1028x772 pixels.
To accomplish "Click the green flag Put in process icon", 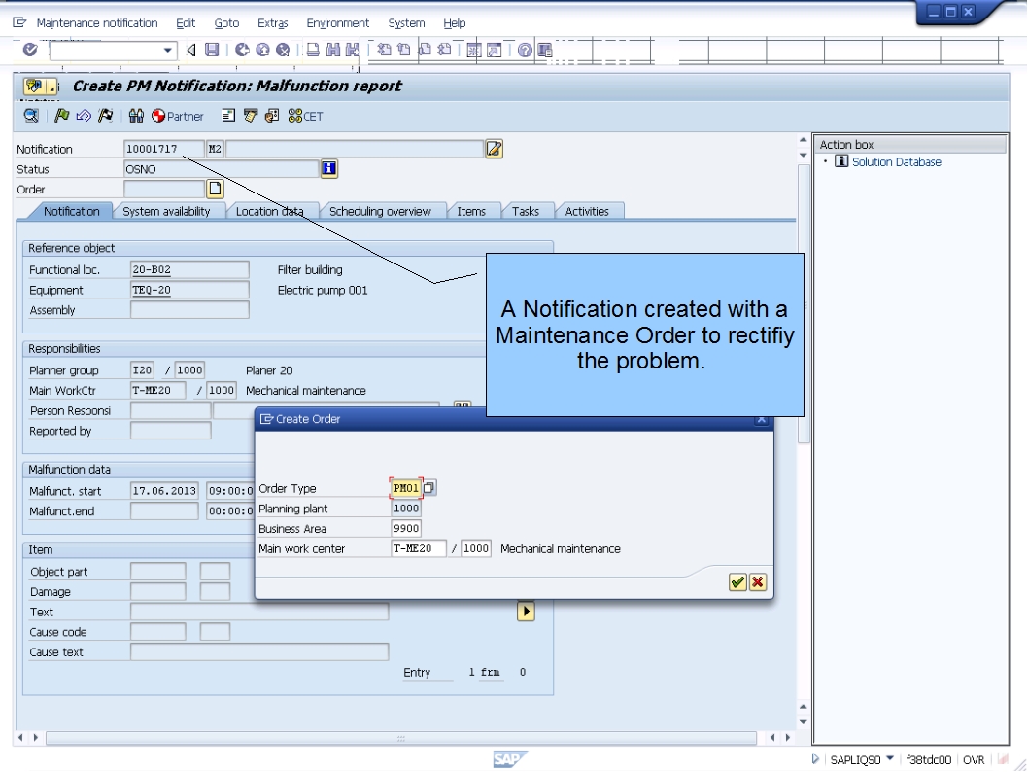I will (61, 116).
